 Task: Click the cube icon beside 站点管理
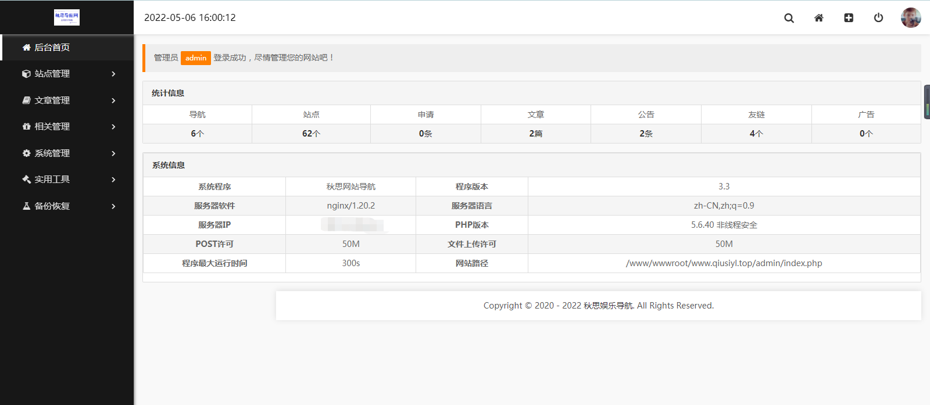(26, 74)
